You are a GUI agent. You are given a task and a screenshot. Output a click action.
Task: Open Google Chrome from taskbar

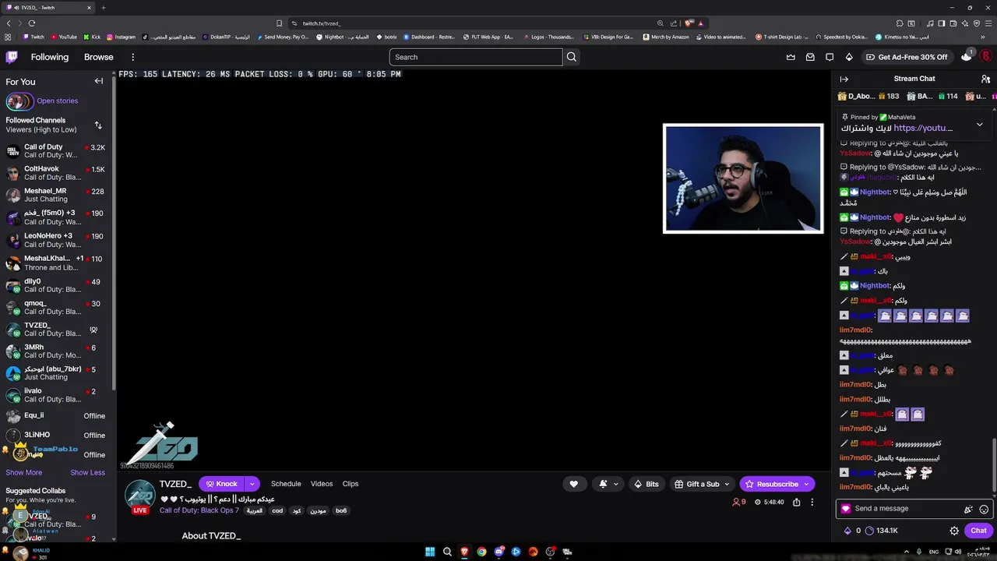click(481, 552)
